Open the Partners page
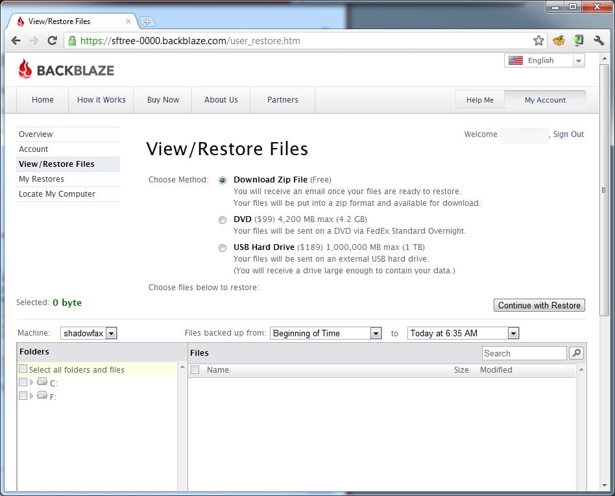615x496 pixels. tap(282, 100)
